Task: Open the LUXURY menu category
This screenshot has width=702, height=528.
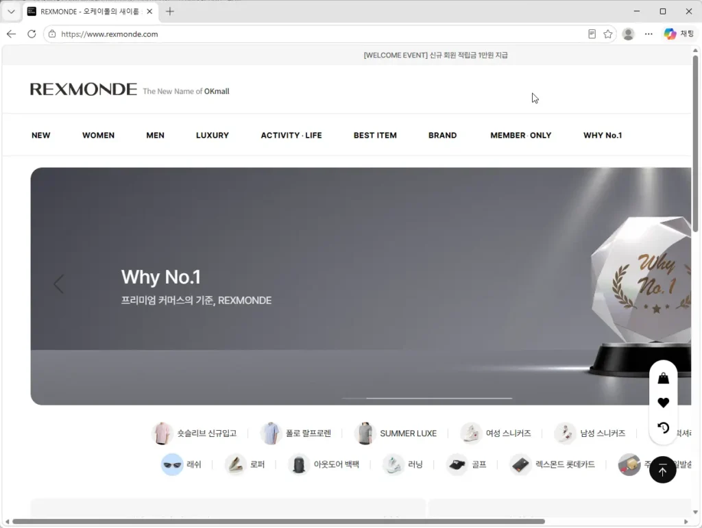Action: click(x=213, y=136)
